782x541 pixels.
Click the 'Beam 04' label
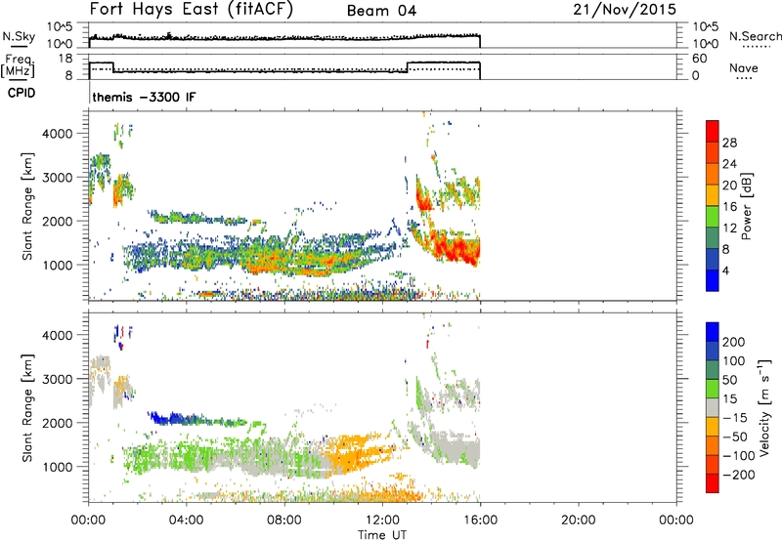(x=381, y=11)
